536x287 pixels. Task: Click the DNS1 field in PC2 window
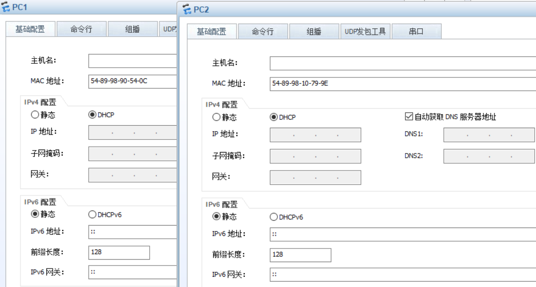coord(489,135)
